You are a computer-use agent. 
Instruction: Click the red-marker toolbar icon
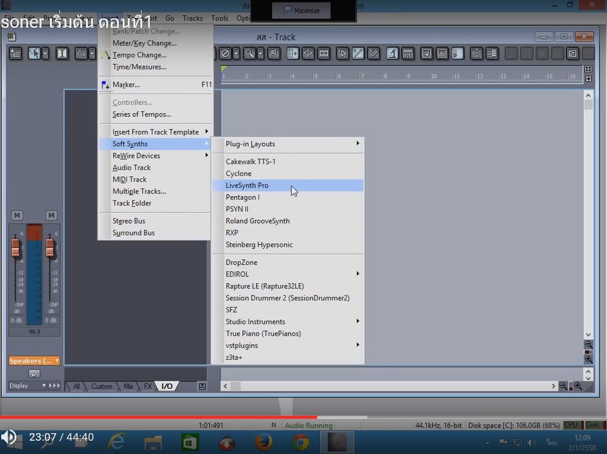coord(458,53)
